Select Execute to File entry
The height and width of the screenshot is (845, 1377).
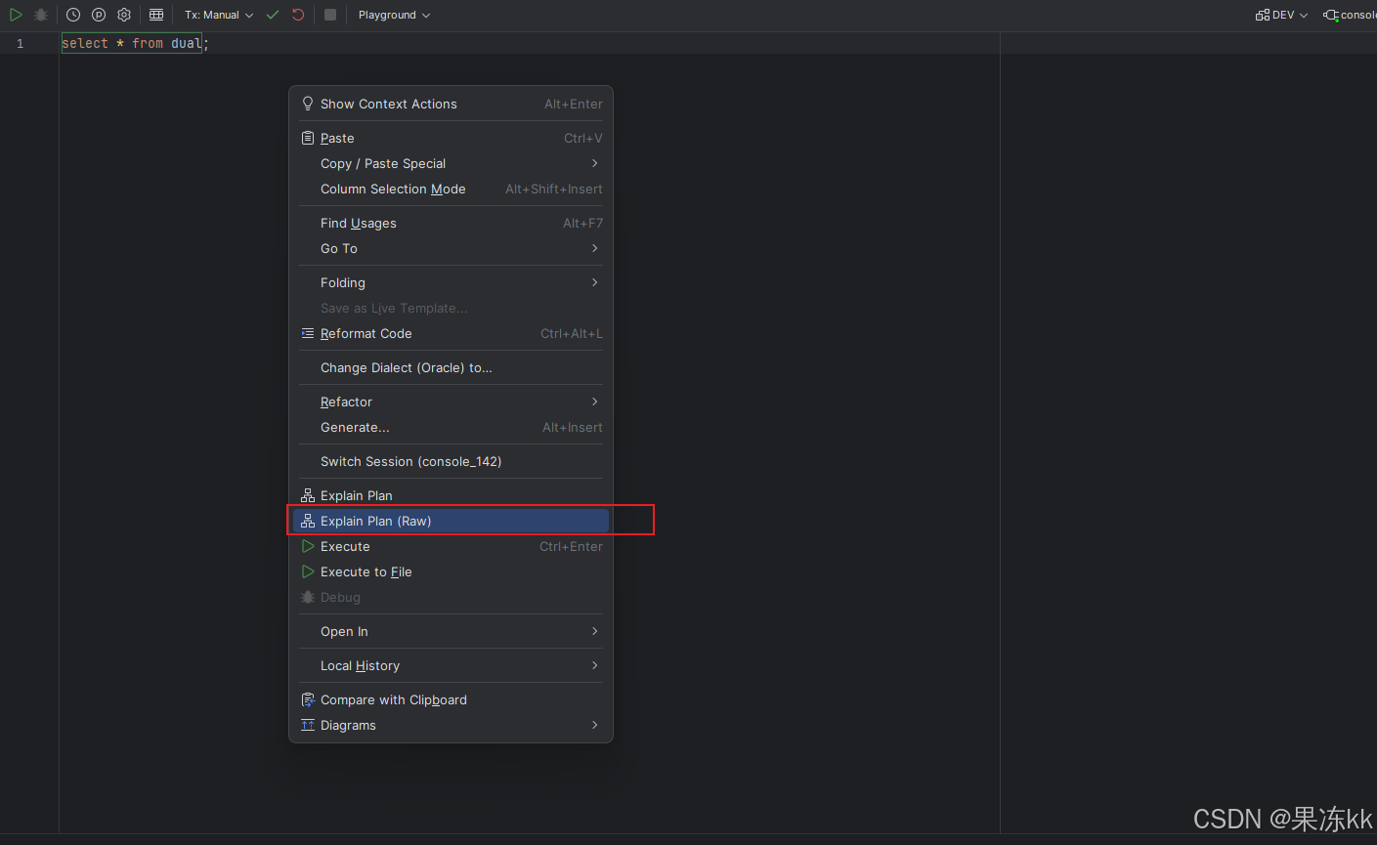point(451,571)
